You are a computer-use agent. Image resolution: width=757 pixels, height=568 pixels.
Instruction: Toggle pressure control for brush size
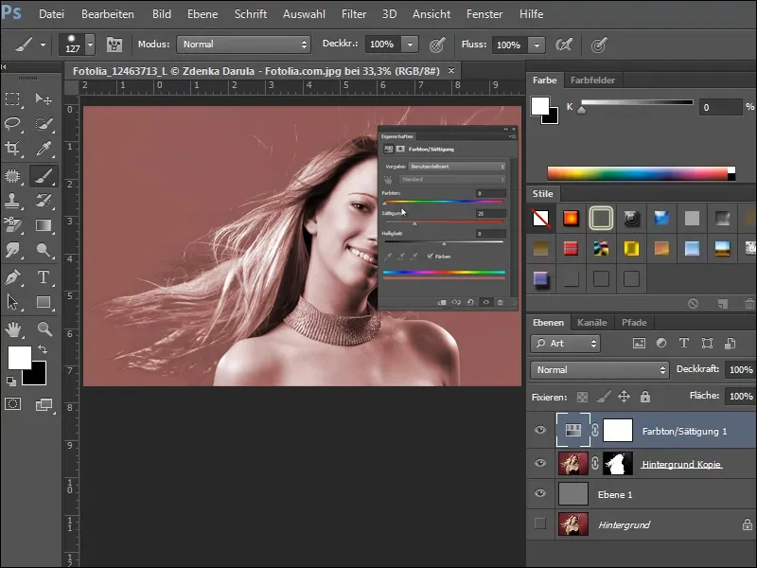coord(599,44)
